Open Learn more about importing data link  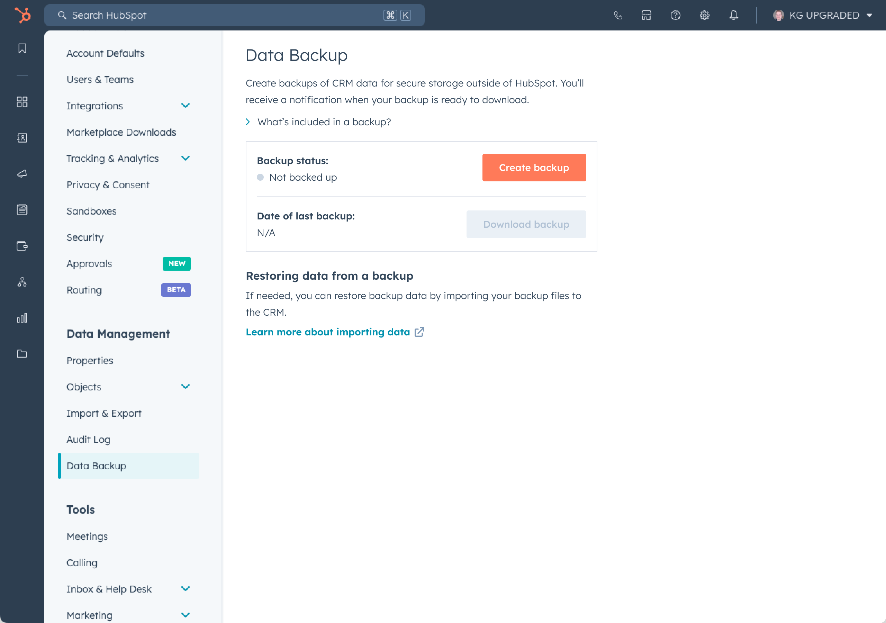[x=328, y=332]
